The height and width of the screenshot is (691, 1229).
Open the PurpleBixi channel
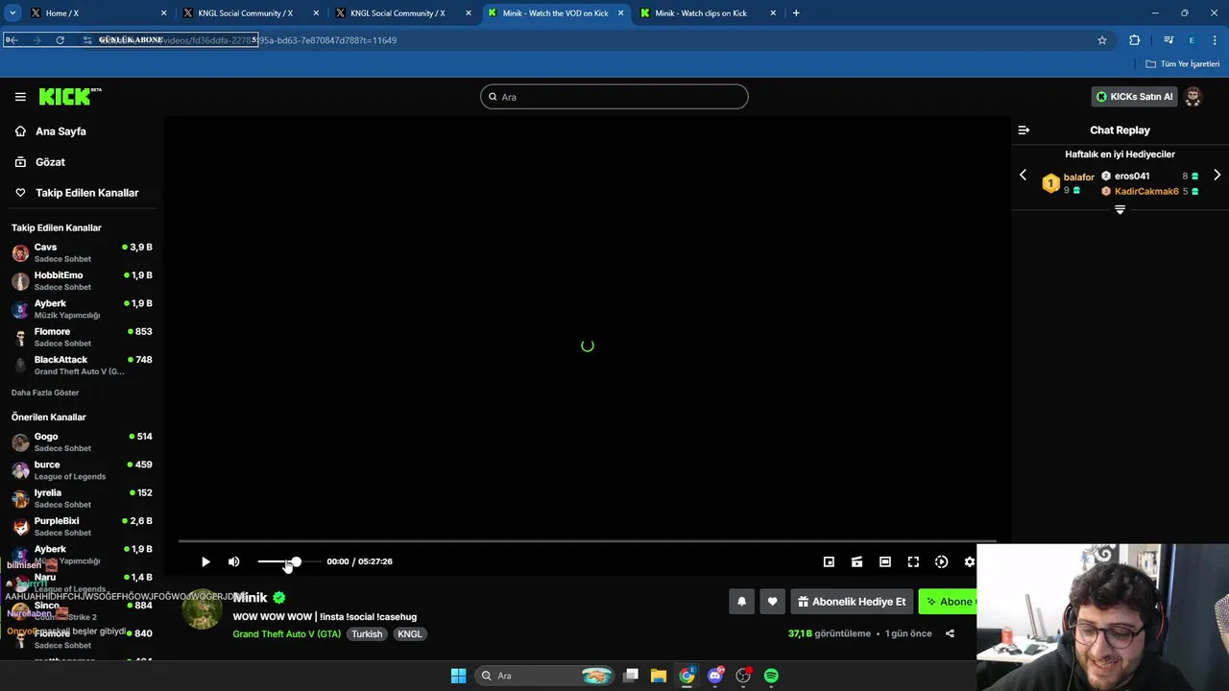[x=82, y=526]
